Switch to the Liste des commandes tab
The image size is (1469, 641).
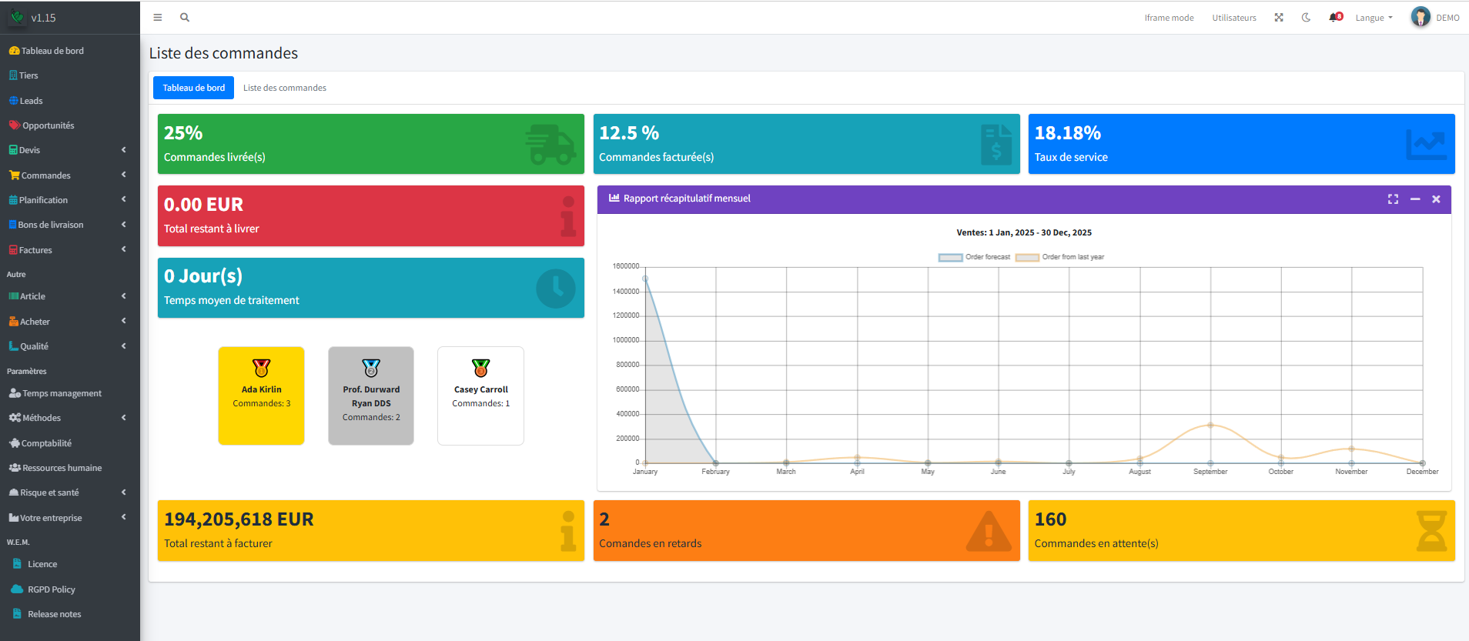click(x=285, y=88)
